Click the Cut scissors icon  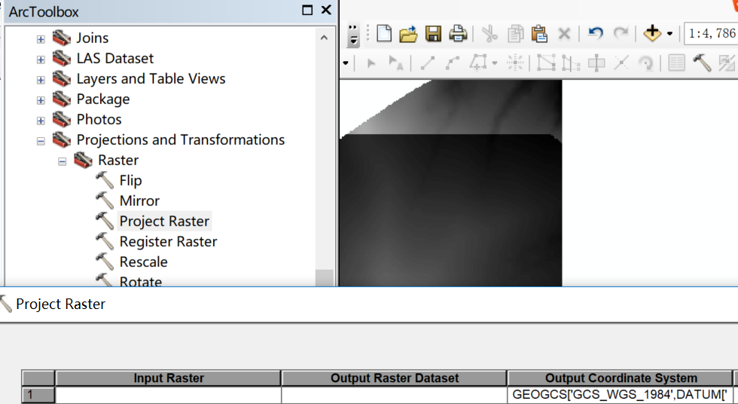click(490, 34)
